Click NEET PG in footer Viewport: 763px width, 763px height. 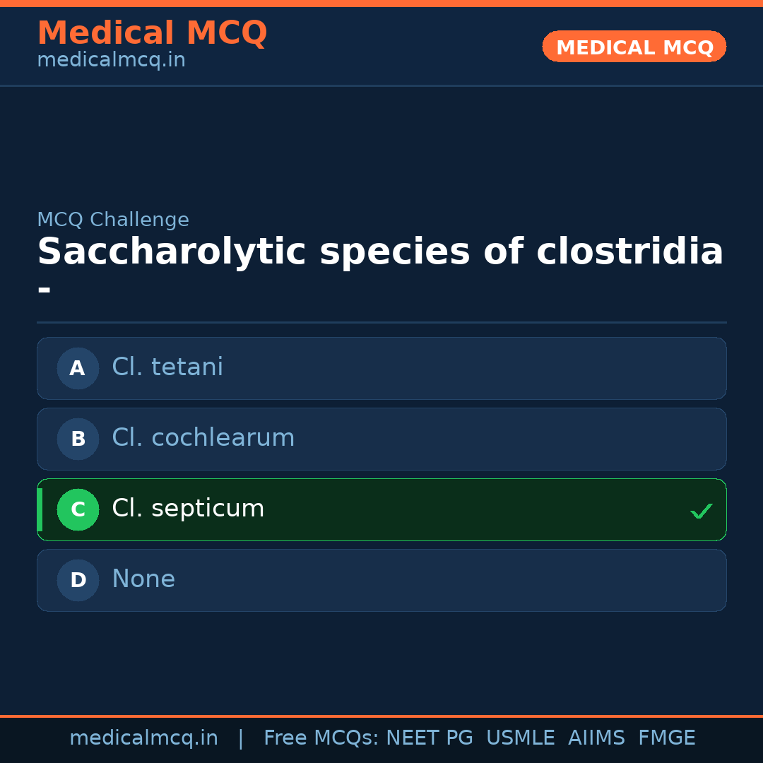(x=430, y=738)
